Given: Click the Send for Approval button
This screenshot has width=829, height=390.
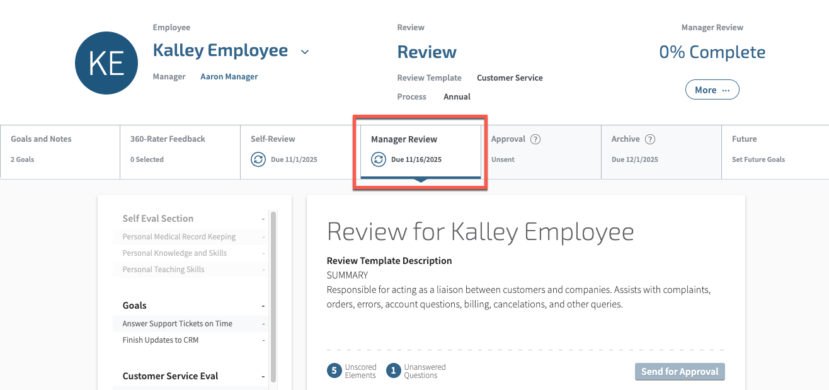Looking at the screenshot, I should point(680,372).
